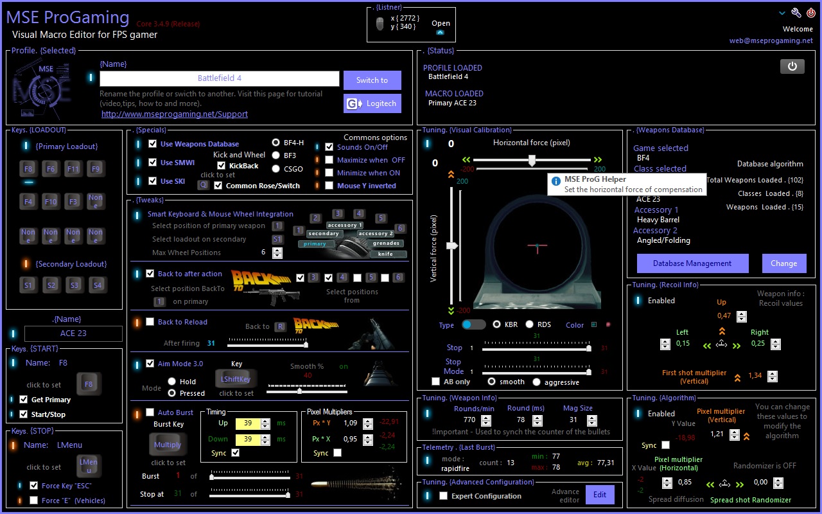Click the Logitech button
Image resolution: width=822 pixels, height=514 pixels.
(x=372, y=103)
